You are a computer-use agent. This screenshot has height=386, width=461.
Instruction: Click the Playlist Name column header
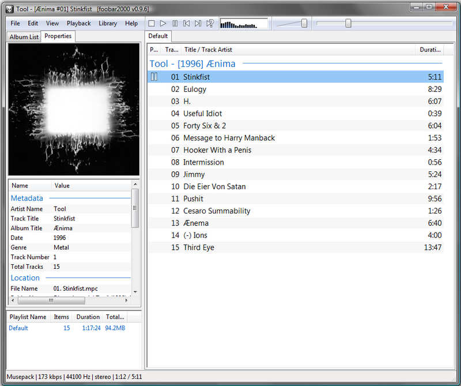pos(28,317)
